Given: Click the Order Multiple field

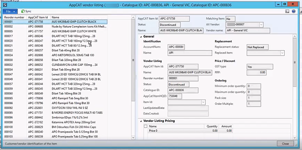Looking at the screenshot, I should pos(254,104).
